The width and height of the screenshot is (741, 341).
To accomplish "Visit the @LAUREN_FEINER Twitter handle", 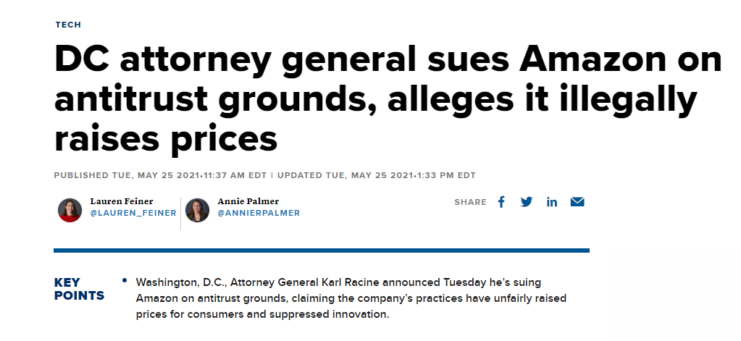I will (x=133, y=213).
